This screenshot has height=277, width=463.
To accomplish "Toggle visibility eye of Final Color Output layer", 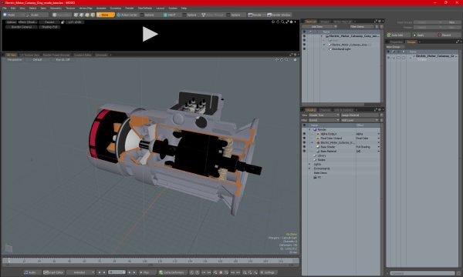I will click(x=304, y=138).
